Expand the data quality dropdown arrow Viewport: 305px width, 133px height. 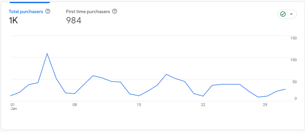pos(291,14)
